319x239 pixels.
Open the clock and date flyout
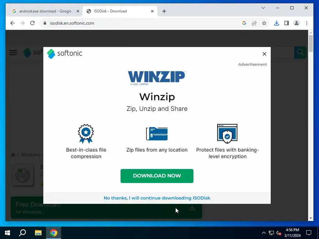[x=292, y=233]
